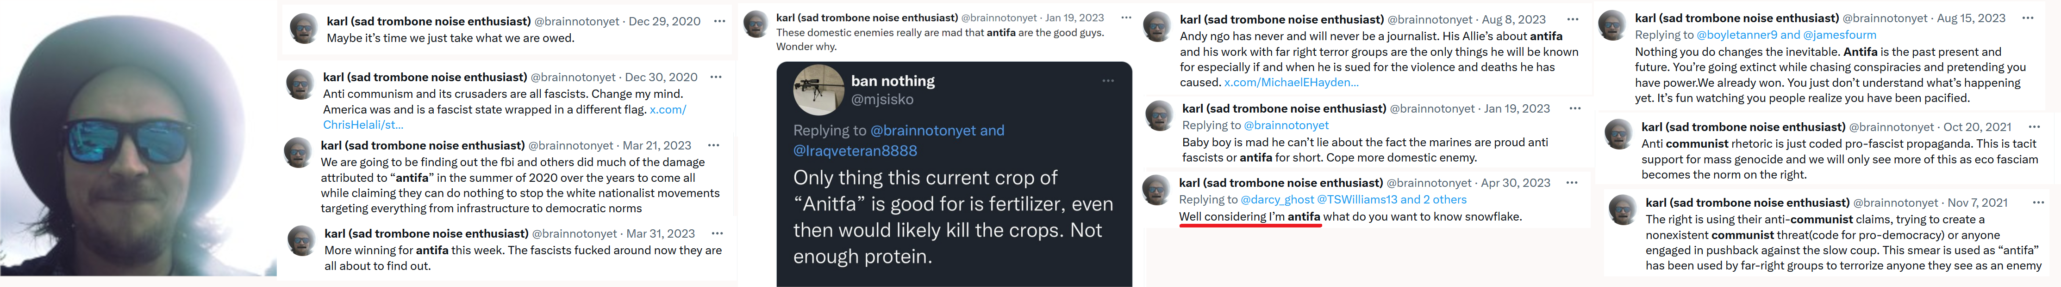Open three-dot menu on Aug 8, 2023 tweet
Viewport: 2061px width, 287px height.
click(1572, 19)
